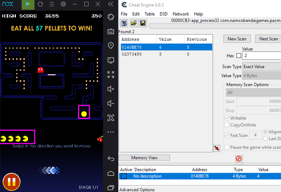Open the Network menu
The width and height of the screenshot is (281, 192).
point(181,14)
